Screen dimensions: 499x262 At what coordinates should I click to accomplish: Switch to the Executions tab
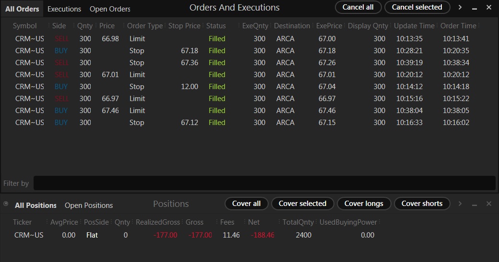point(64,9)
